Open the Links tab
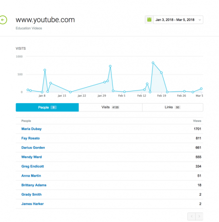The width and height of the screenshot is (219, 222). (x=173, y=107)
